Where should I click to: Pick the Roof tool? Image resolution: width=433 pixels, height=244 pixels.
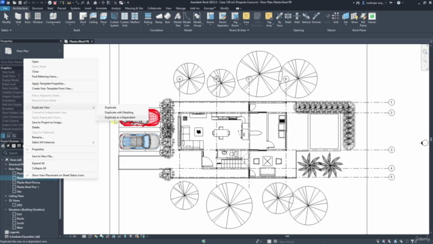[83, 18]
